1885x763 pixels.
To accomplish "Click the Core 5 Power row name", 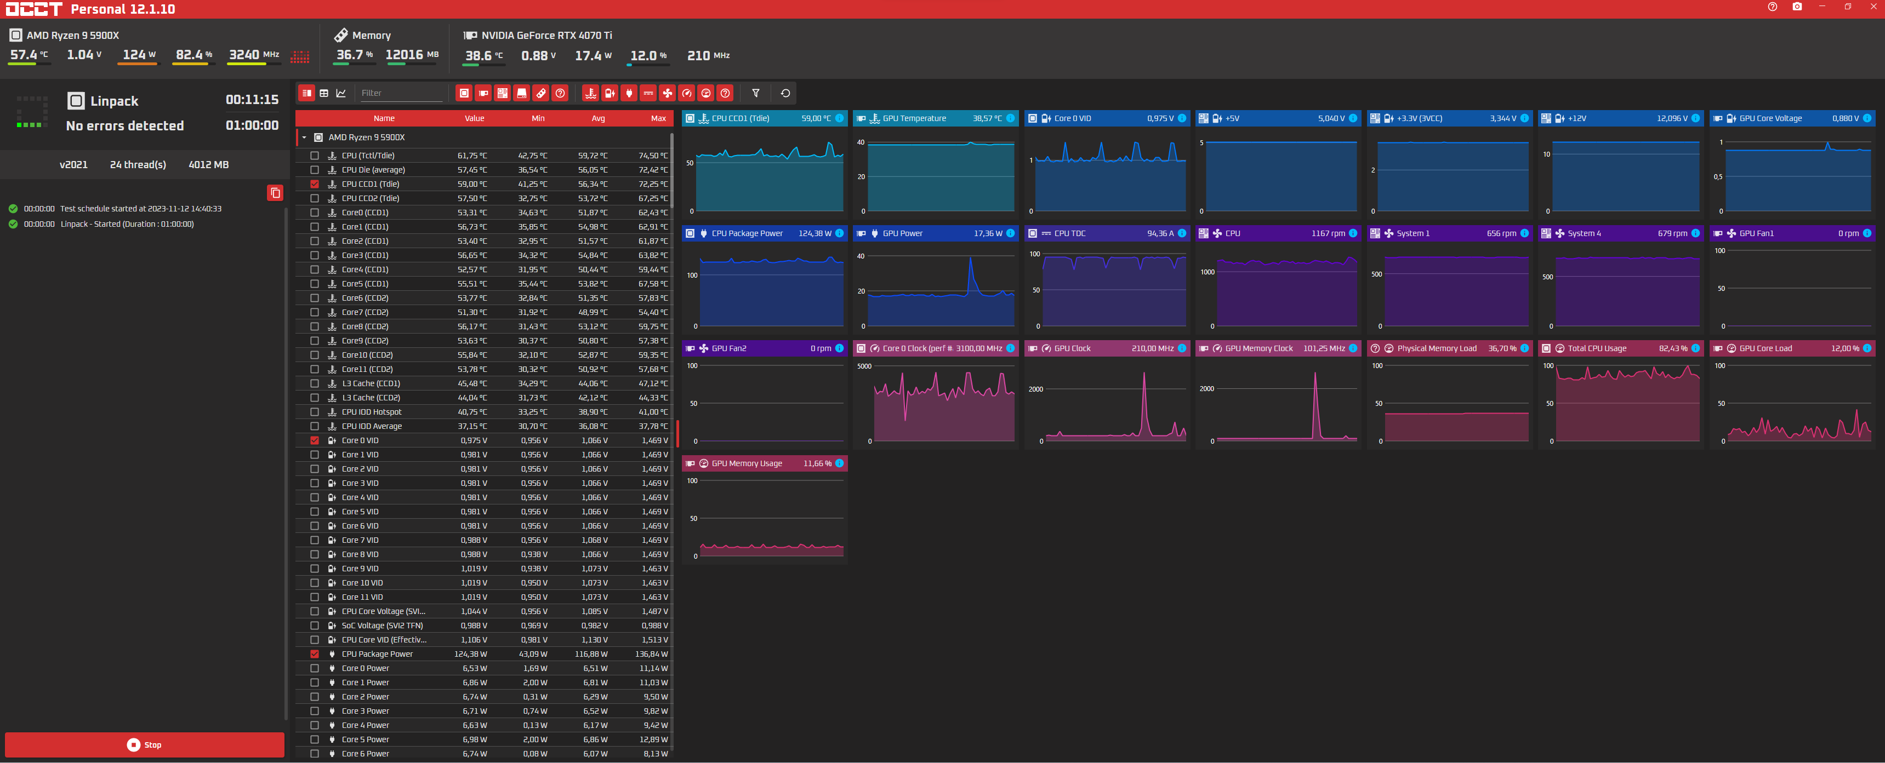I will click(x=365, y=739).
